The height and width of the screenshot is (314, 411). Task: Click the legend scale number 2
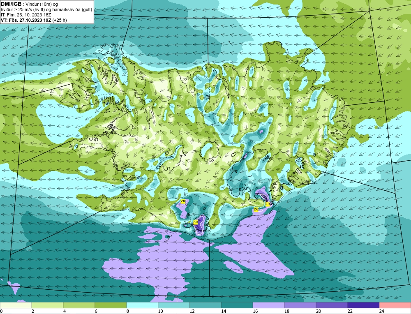click(33, 311)
